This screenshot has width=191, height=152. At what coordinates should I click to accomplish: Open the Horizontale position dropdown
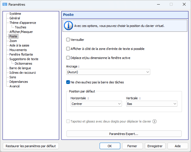[x=96, y=104]
